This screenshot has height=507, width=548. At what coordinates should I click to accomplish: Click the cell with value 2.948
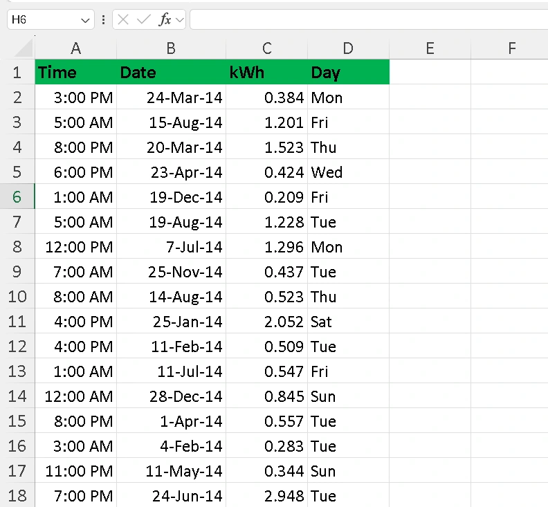coord(266,496)
